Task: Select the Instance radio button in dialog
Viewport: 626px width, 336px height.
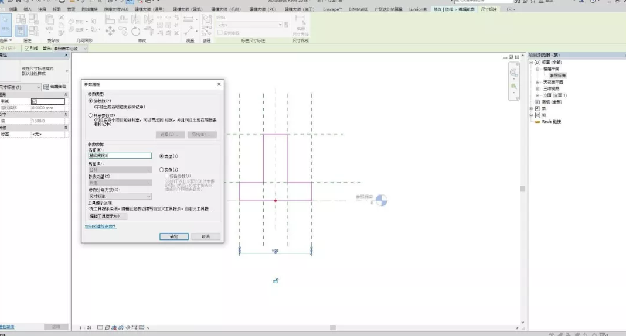Action: 161,170
